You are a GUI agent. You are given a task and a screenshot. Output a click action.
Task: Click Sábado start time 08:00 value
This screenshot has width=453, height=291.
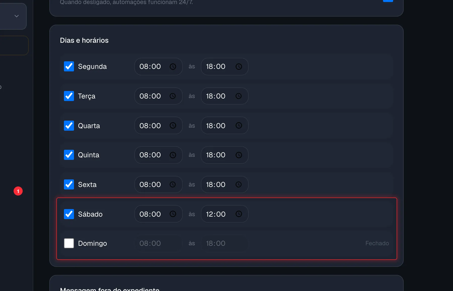tap(150, 214)
